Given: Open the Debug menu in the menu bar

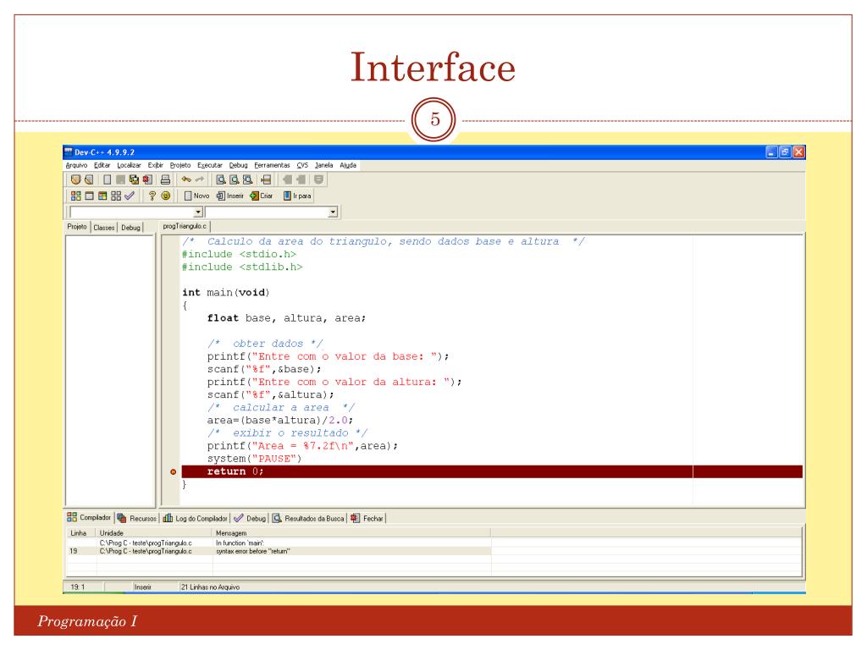Looking at the screenshot, I should 238,165.
